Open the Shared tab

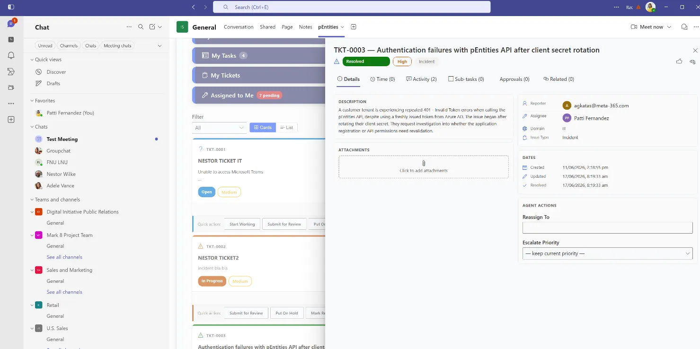pyautogui.click(x=267, y=27)
